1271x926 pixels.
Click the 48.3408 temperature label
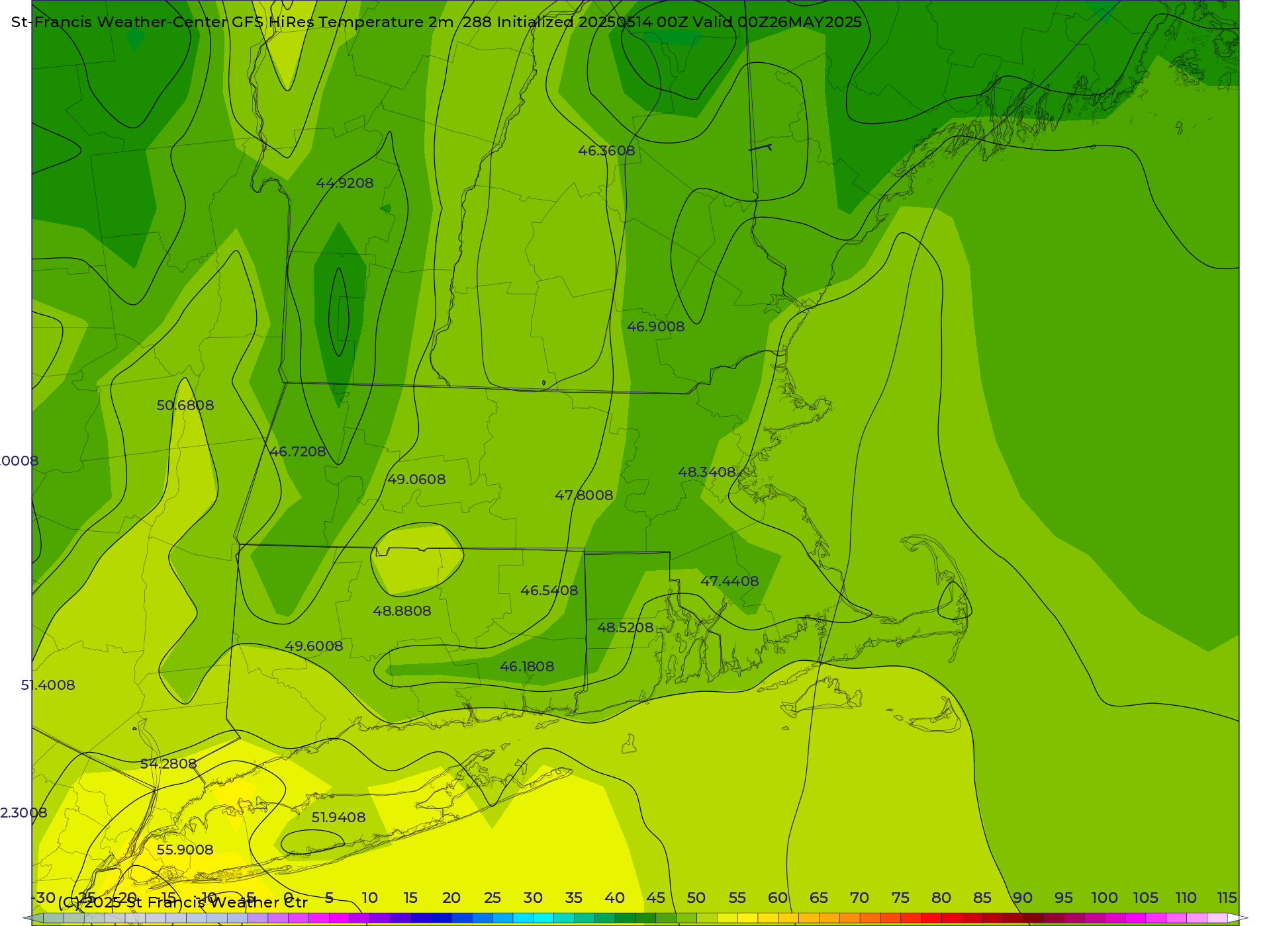707,472
